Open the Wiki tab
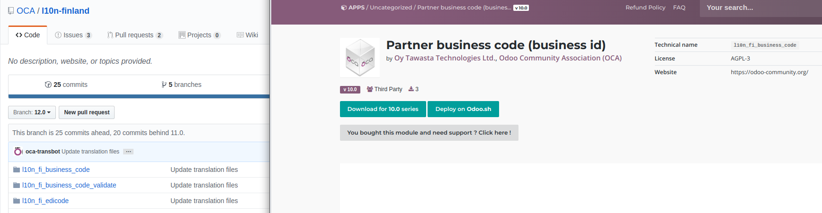 tap(247, 35)
